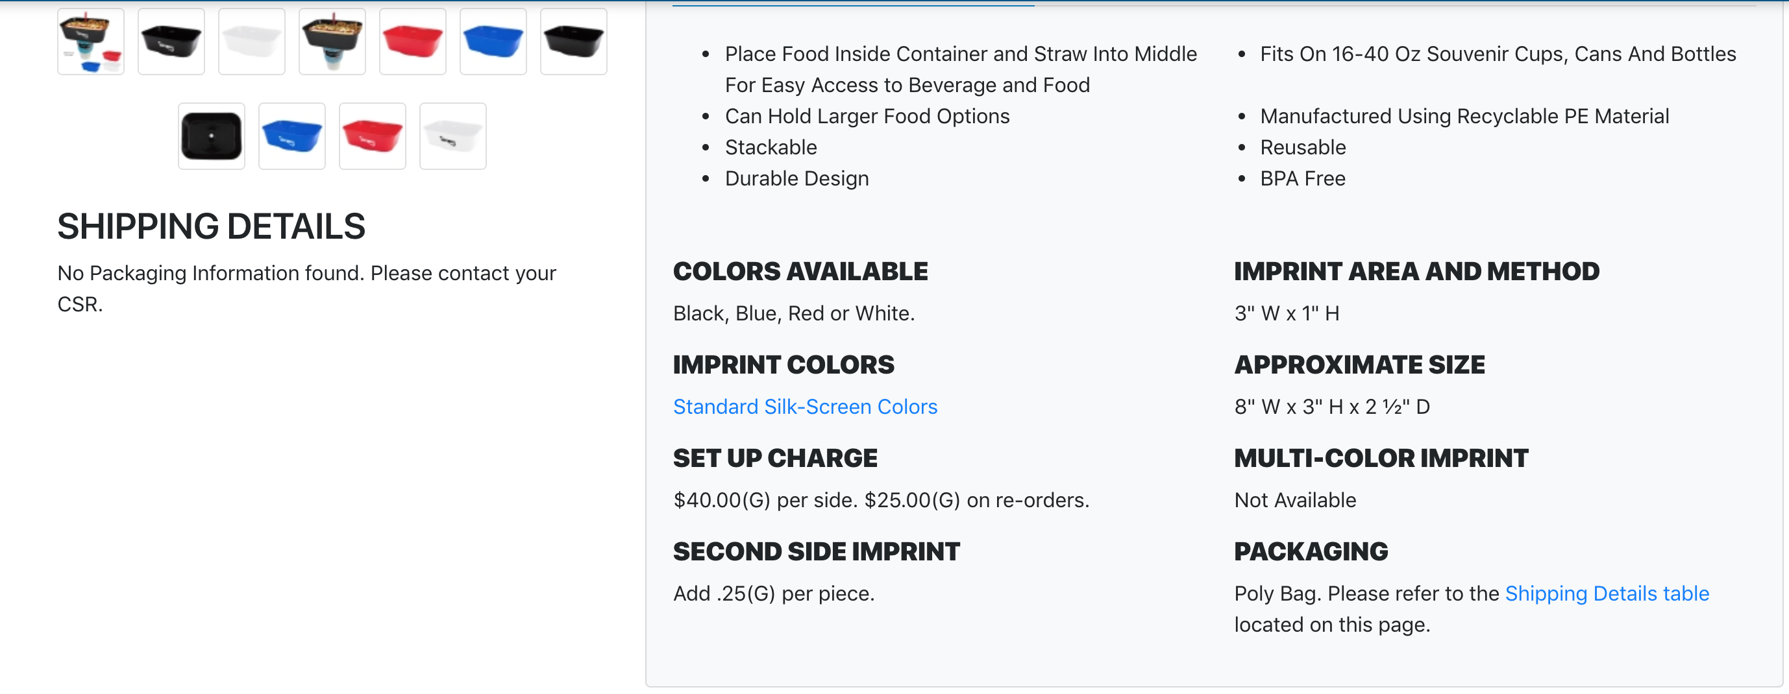Image resolution: width=1789 pixels, height=694 pixels.
Task: Click the MULTI-COLOR IMPRINT heading
Action: (1381, 458)
